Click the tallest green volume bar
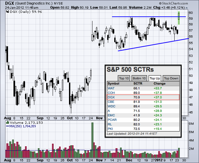The height and width of the screenshot is (163, 199). point(92,140)
